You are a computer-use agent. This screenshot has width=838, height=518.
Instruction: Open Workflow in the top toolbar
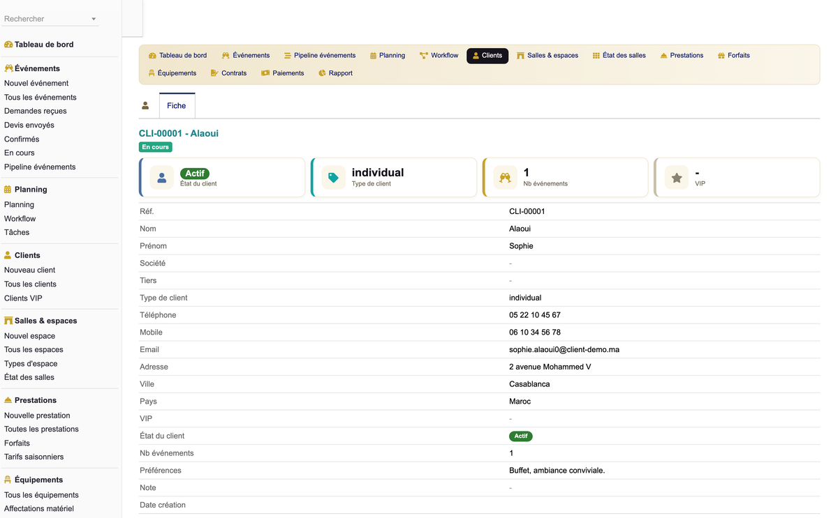click(439, 56)
